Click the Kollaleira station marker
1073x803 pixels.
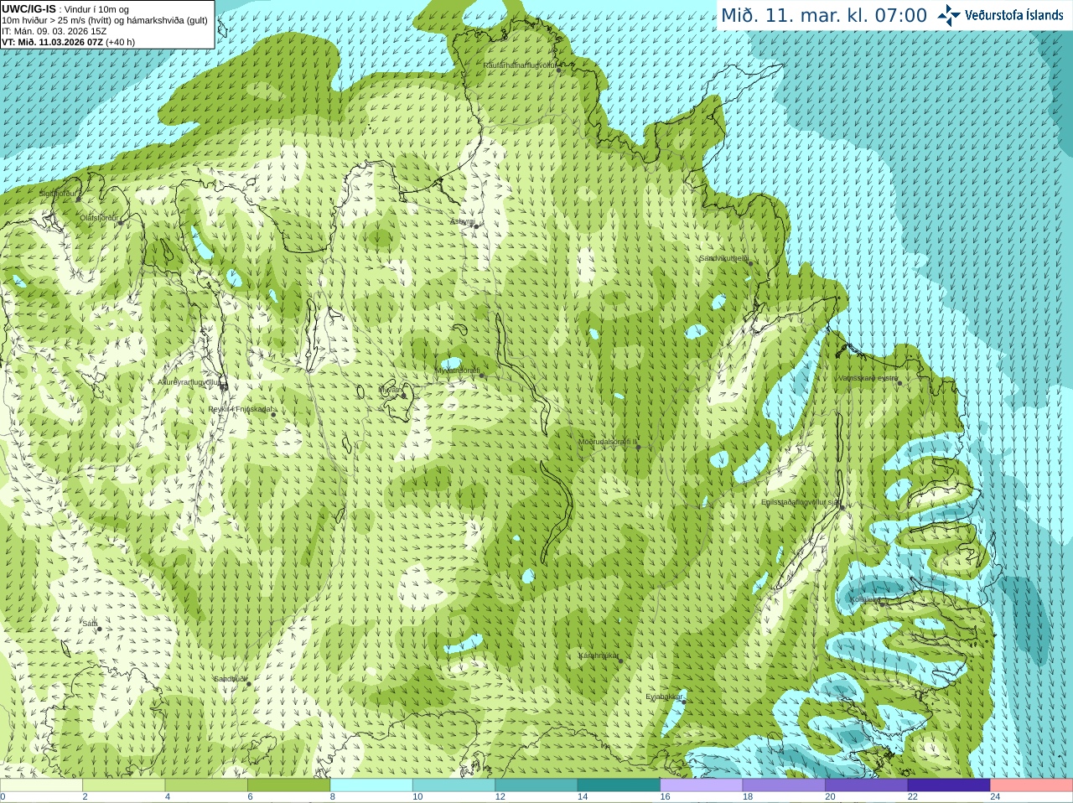(882, 604)
